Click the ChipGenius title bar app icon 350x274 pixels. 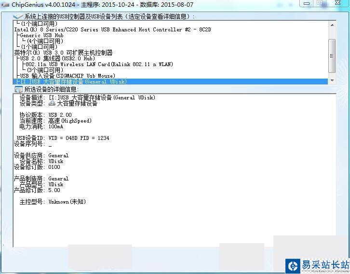(5, 4)
